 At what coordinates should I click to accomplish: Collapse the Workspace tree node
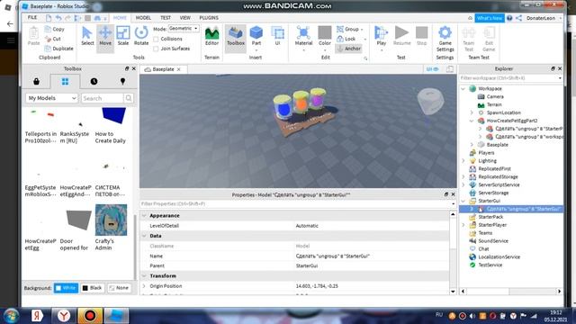click(463, 88)
